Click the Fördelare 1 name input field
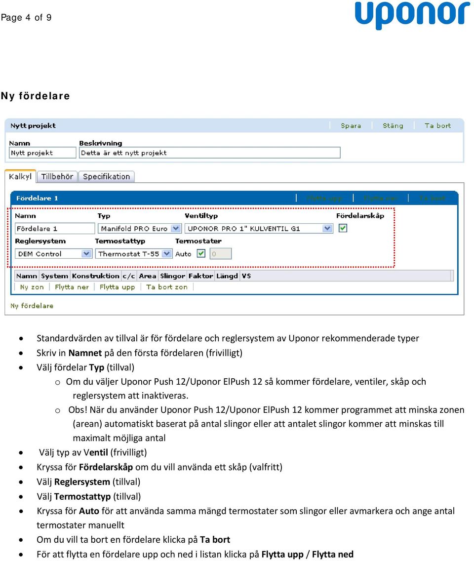 [x=55, y=228]
